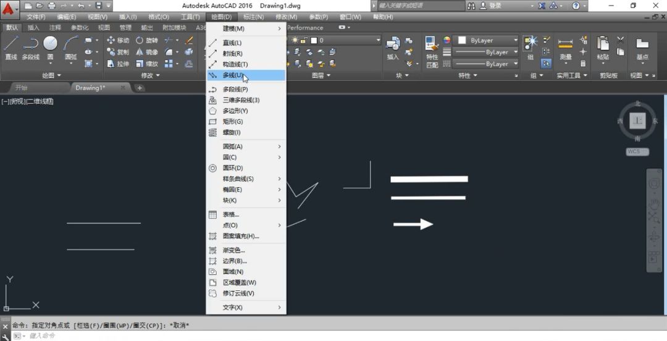Open the 文件(F) menu

[x=36, y=17]
